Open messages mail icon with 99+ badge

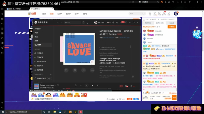121,22
